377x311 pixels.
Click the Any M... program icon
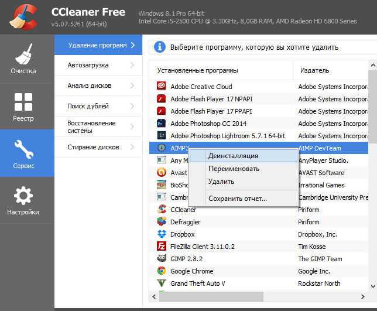click(x=162, y=160)
